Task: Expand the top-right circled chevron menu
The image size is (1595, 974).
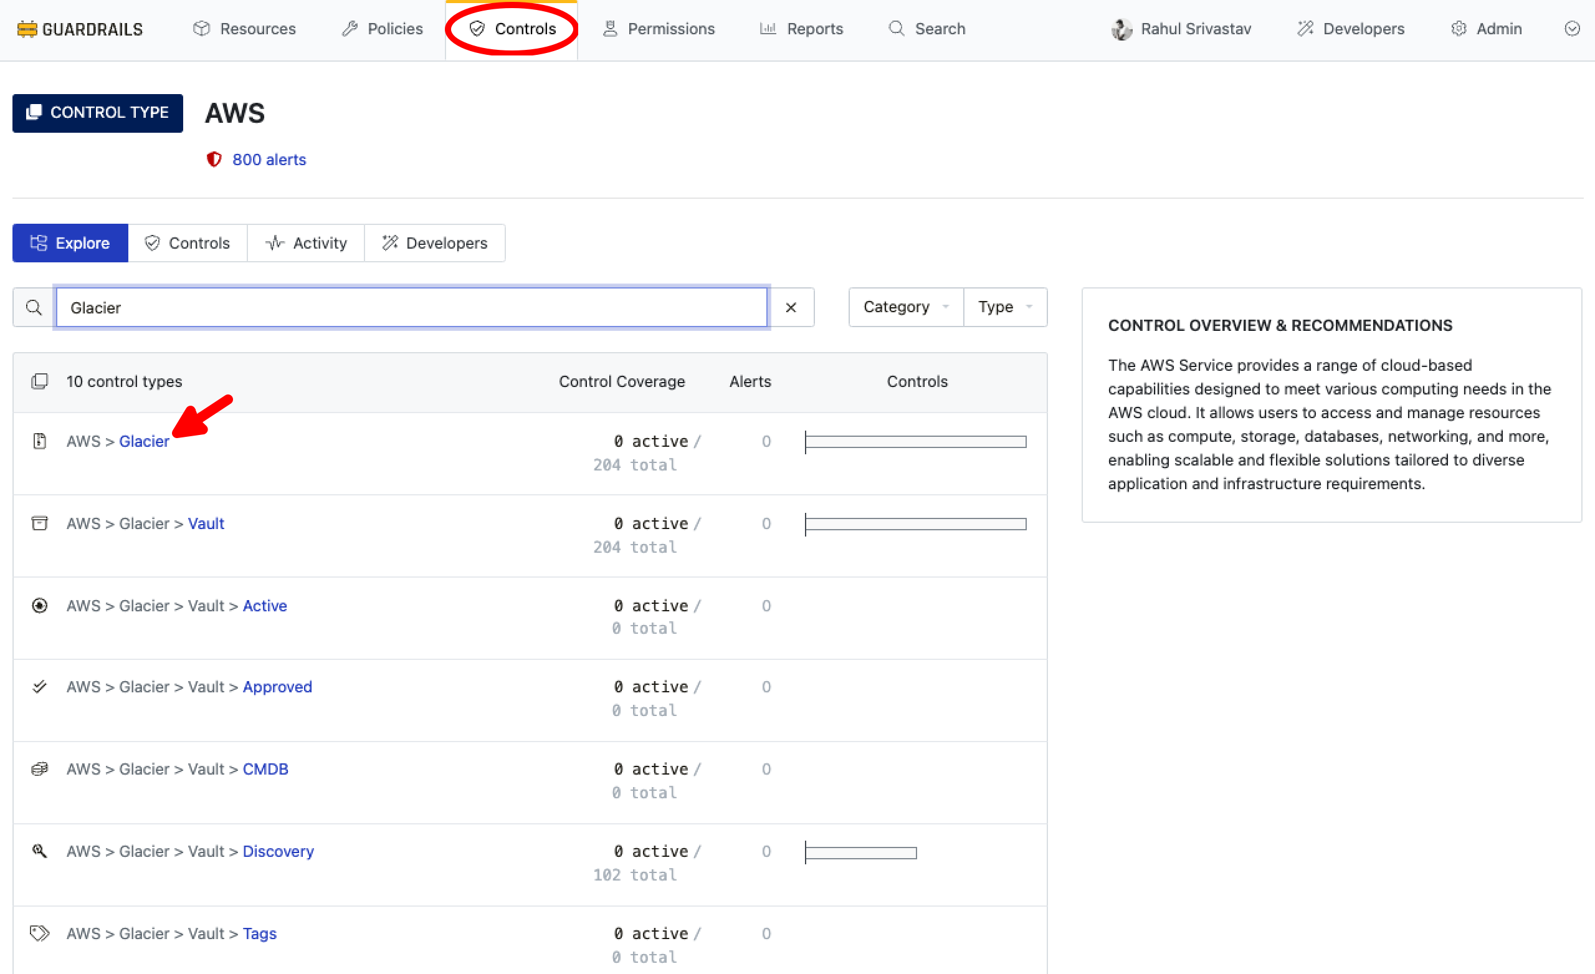Action: tap(1572, 29)
